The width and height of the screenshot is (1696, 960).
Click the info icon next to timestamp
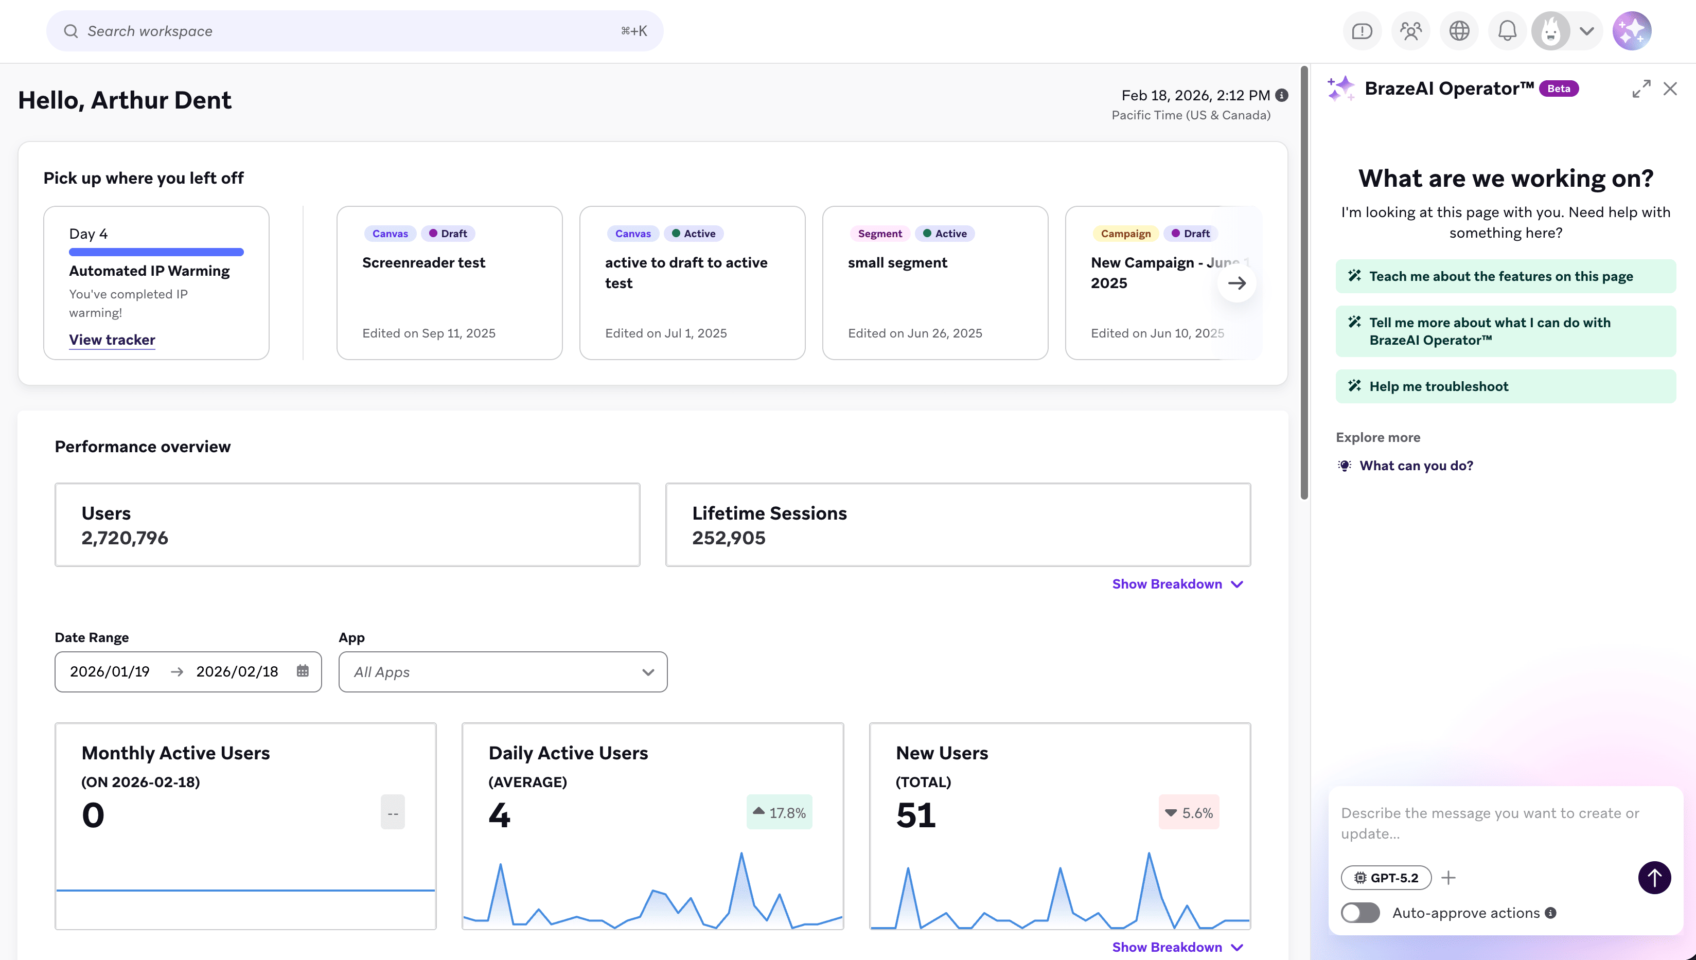[1282, 95]
